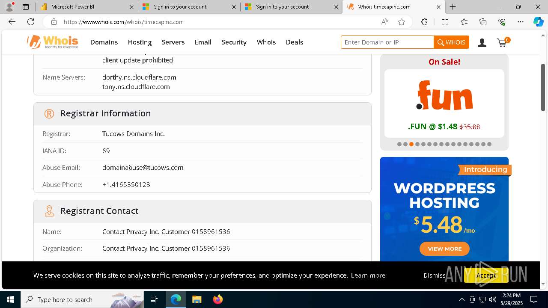Open Edge Settings and more menu
The image size is (548, 308).
521,22
